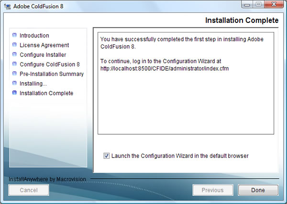Viewport: 287px width, 204px height.
Task: Click the localhost:8500 administrator URL text
Action: [165, 68]
